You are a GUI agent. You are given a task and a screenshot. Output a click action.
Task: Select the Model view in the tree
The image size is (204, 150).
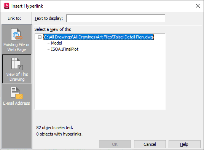[x=56, y=43]
